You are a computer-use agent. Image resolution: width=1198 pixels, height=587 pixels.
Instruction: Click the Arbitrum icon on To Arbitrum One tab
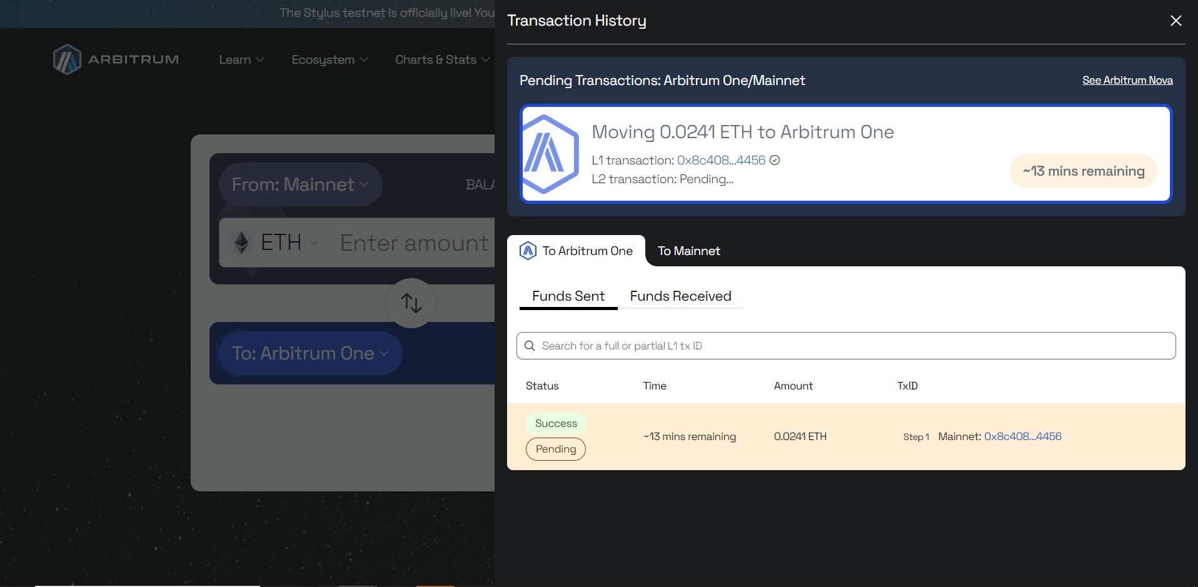[528, 251]
